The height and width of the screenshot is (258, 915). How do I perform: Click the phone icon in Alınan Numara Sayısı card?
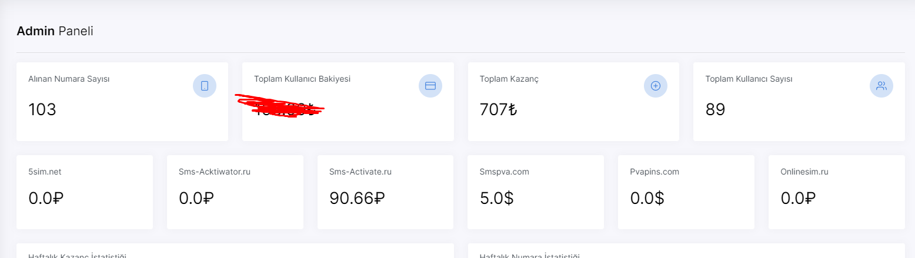point(205,86)
